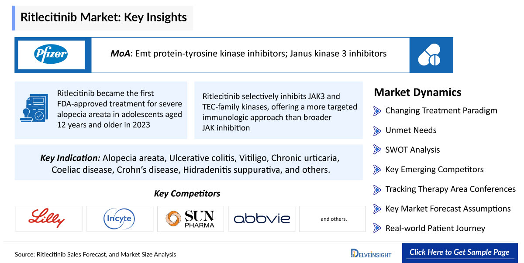Viewport: 524px width, 263px height.
Task: Select 'Real-world Patient Journey' text
Action: click(x=435, y=229)
